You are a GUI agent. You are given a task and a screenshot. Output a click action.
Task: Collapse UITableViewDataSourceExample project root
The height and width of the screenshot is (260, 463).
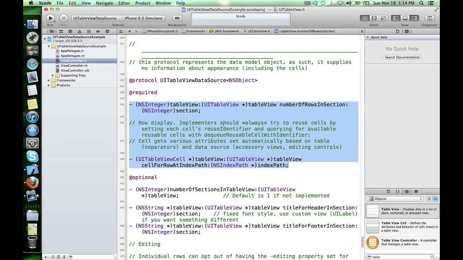pyautogui.click(x=45, y=39)
